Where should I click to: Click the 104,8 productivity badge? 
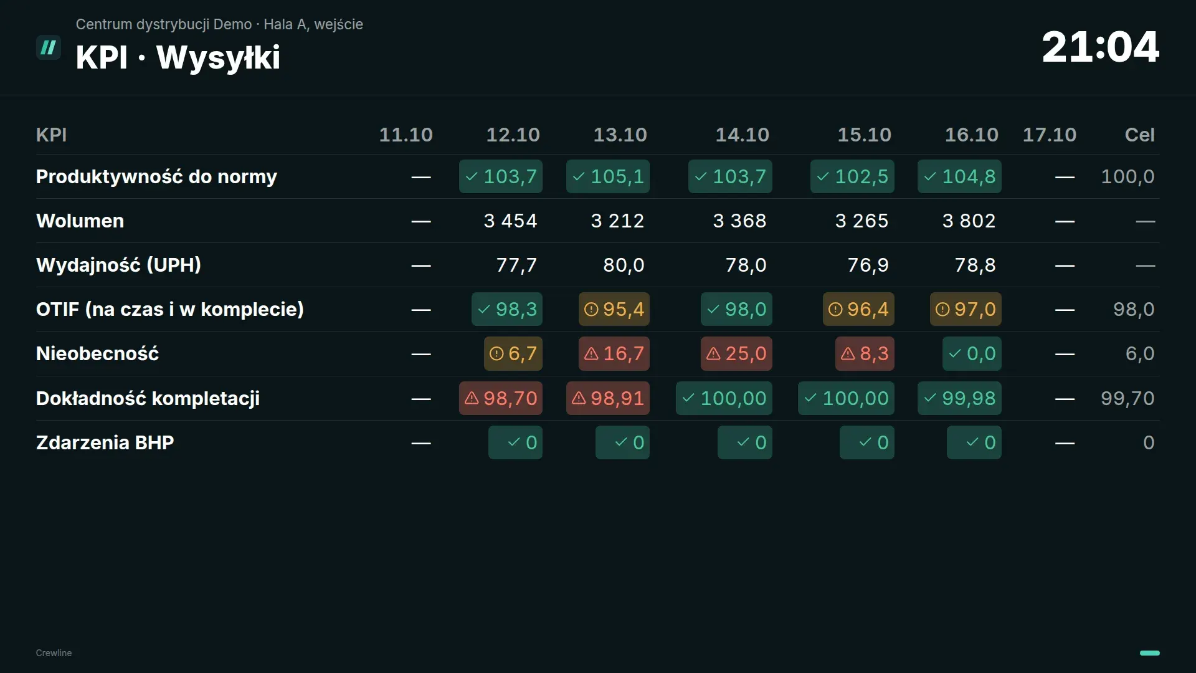959,176
